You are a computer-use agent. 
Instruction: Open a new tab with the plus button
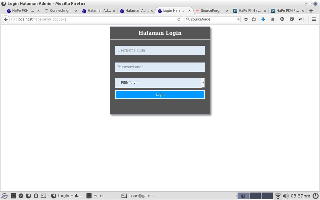click(x=311, y=10)
